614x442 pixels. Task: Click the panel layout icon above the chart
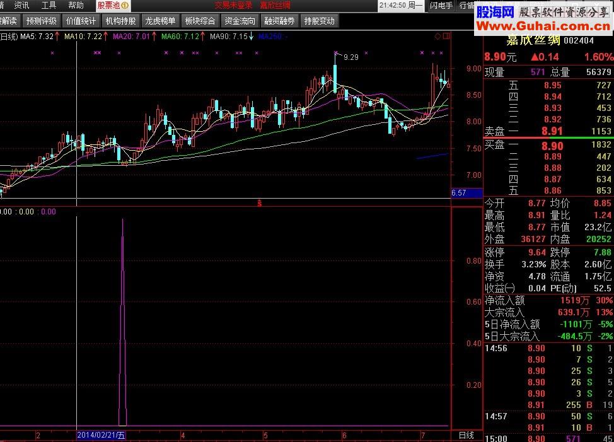[x=446, y=37]
